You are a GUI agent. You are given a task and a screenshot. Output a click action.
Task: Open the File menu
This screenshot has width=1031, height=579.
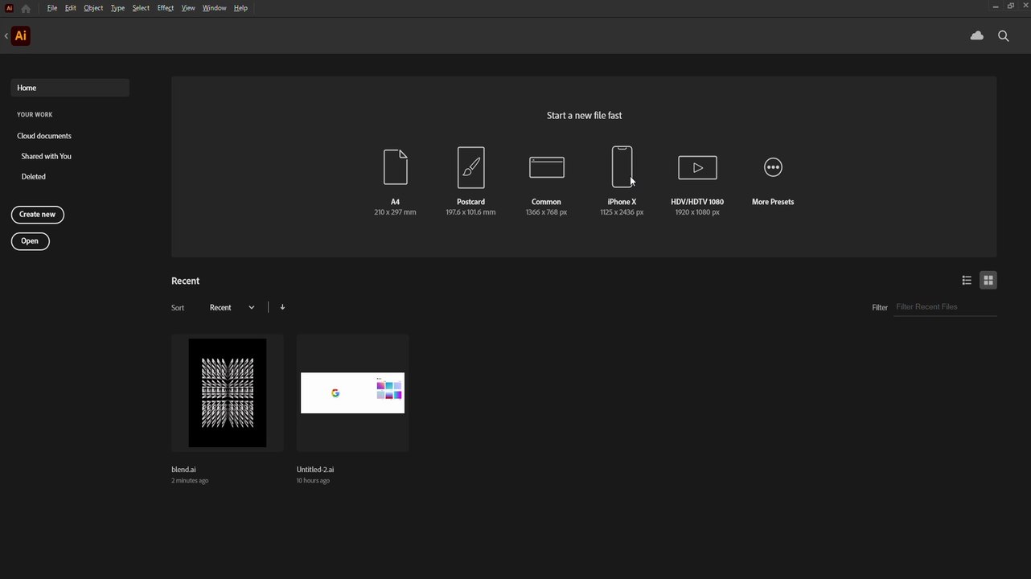point(52,8)
